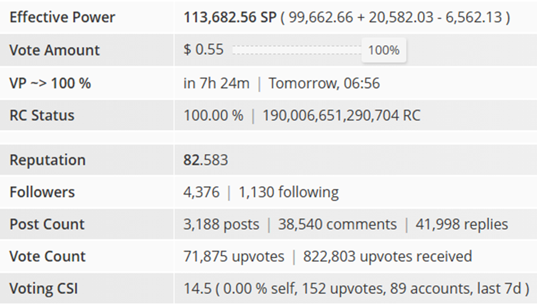
Task: Click the Reputation row label
Action: (48, 160)
